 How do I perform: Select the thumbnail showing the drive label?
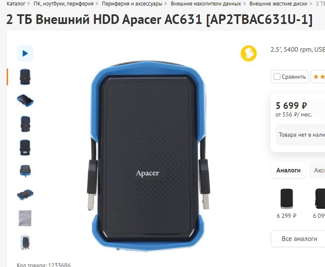25,148
